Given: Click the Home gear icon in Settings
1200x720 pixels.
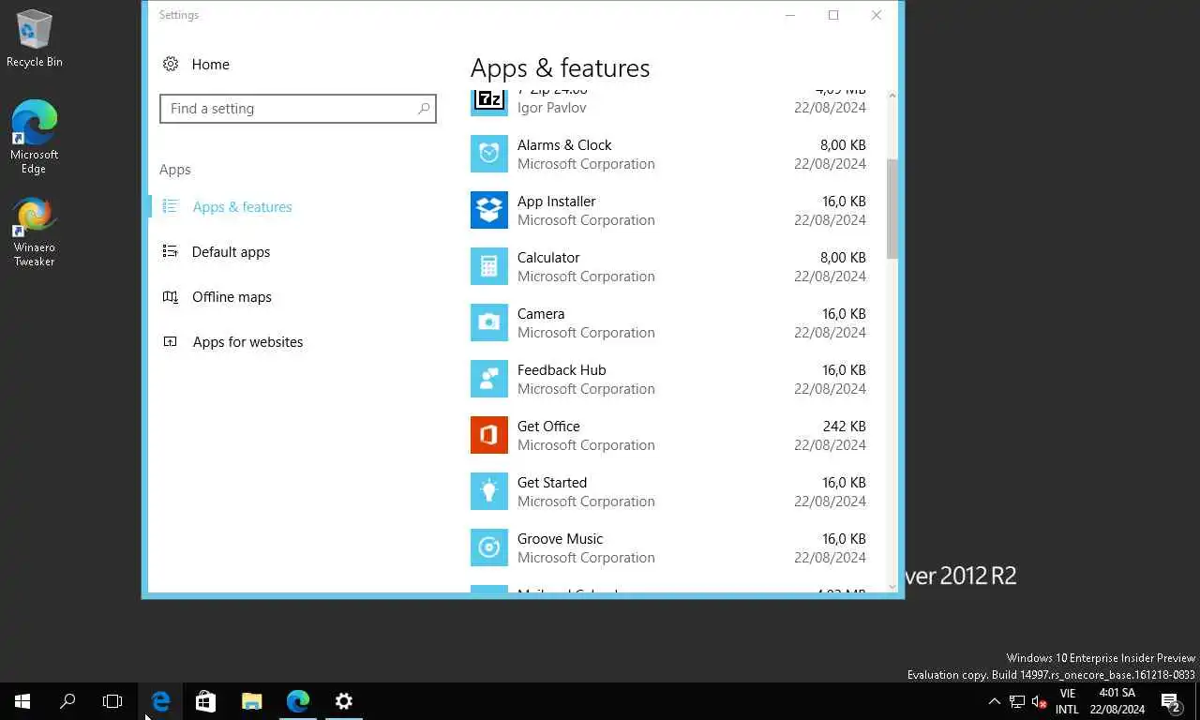Looking at the screenshot, I should [x=171, y=64].
